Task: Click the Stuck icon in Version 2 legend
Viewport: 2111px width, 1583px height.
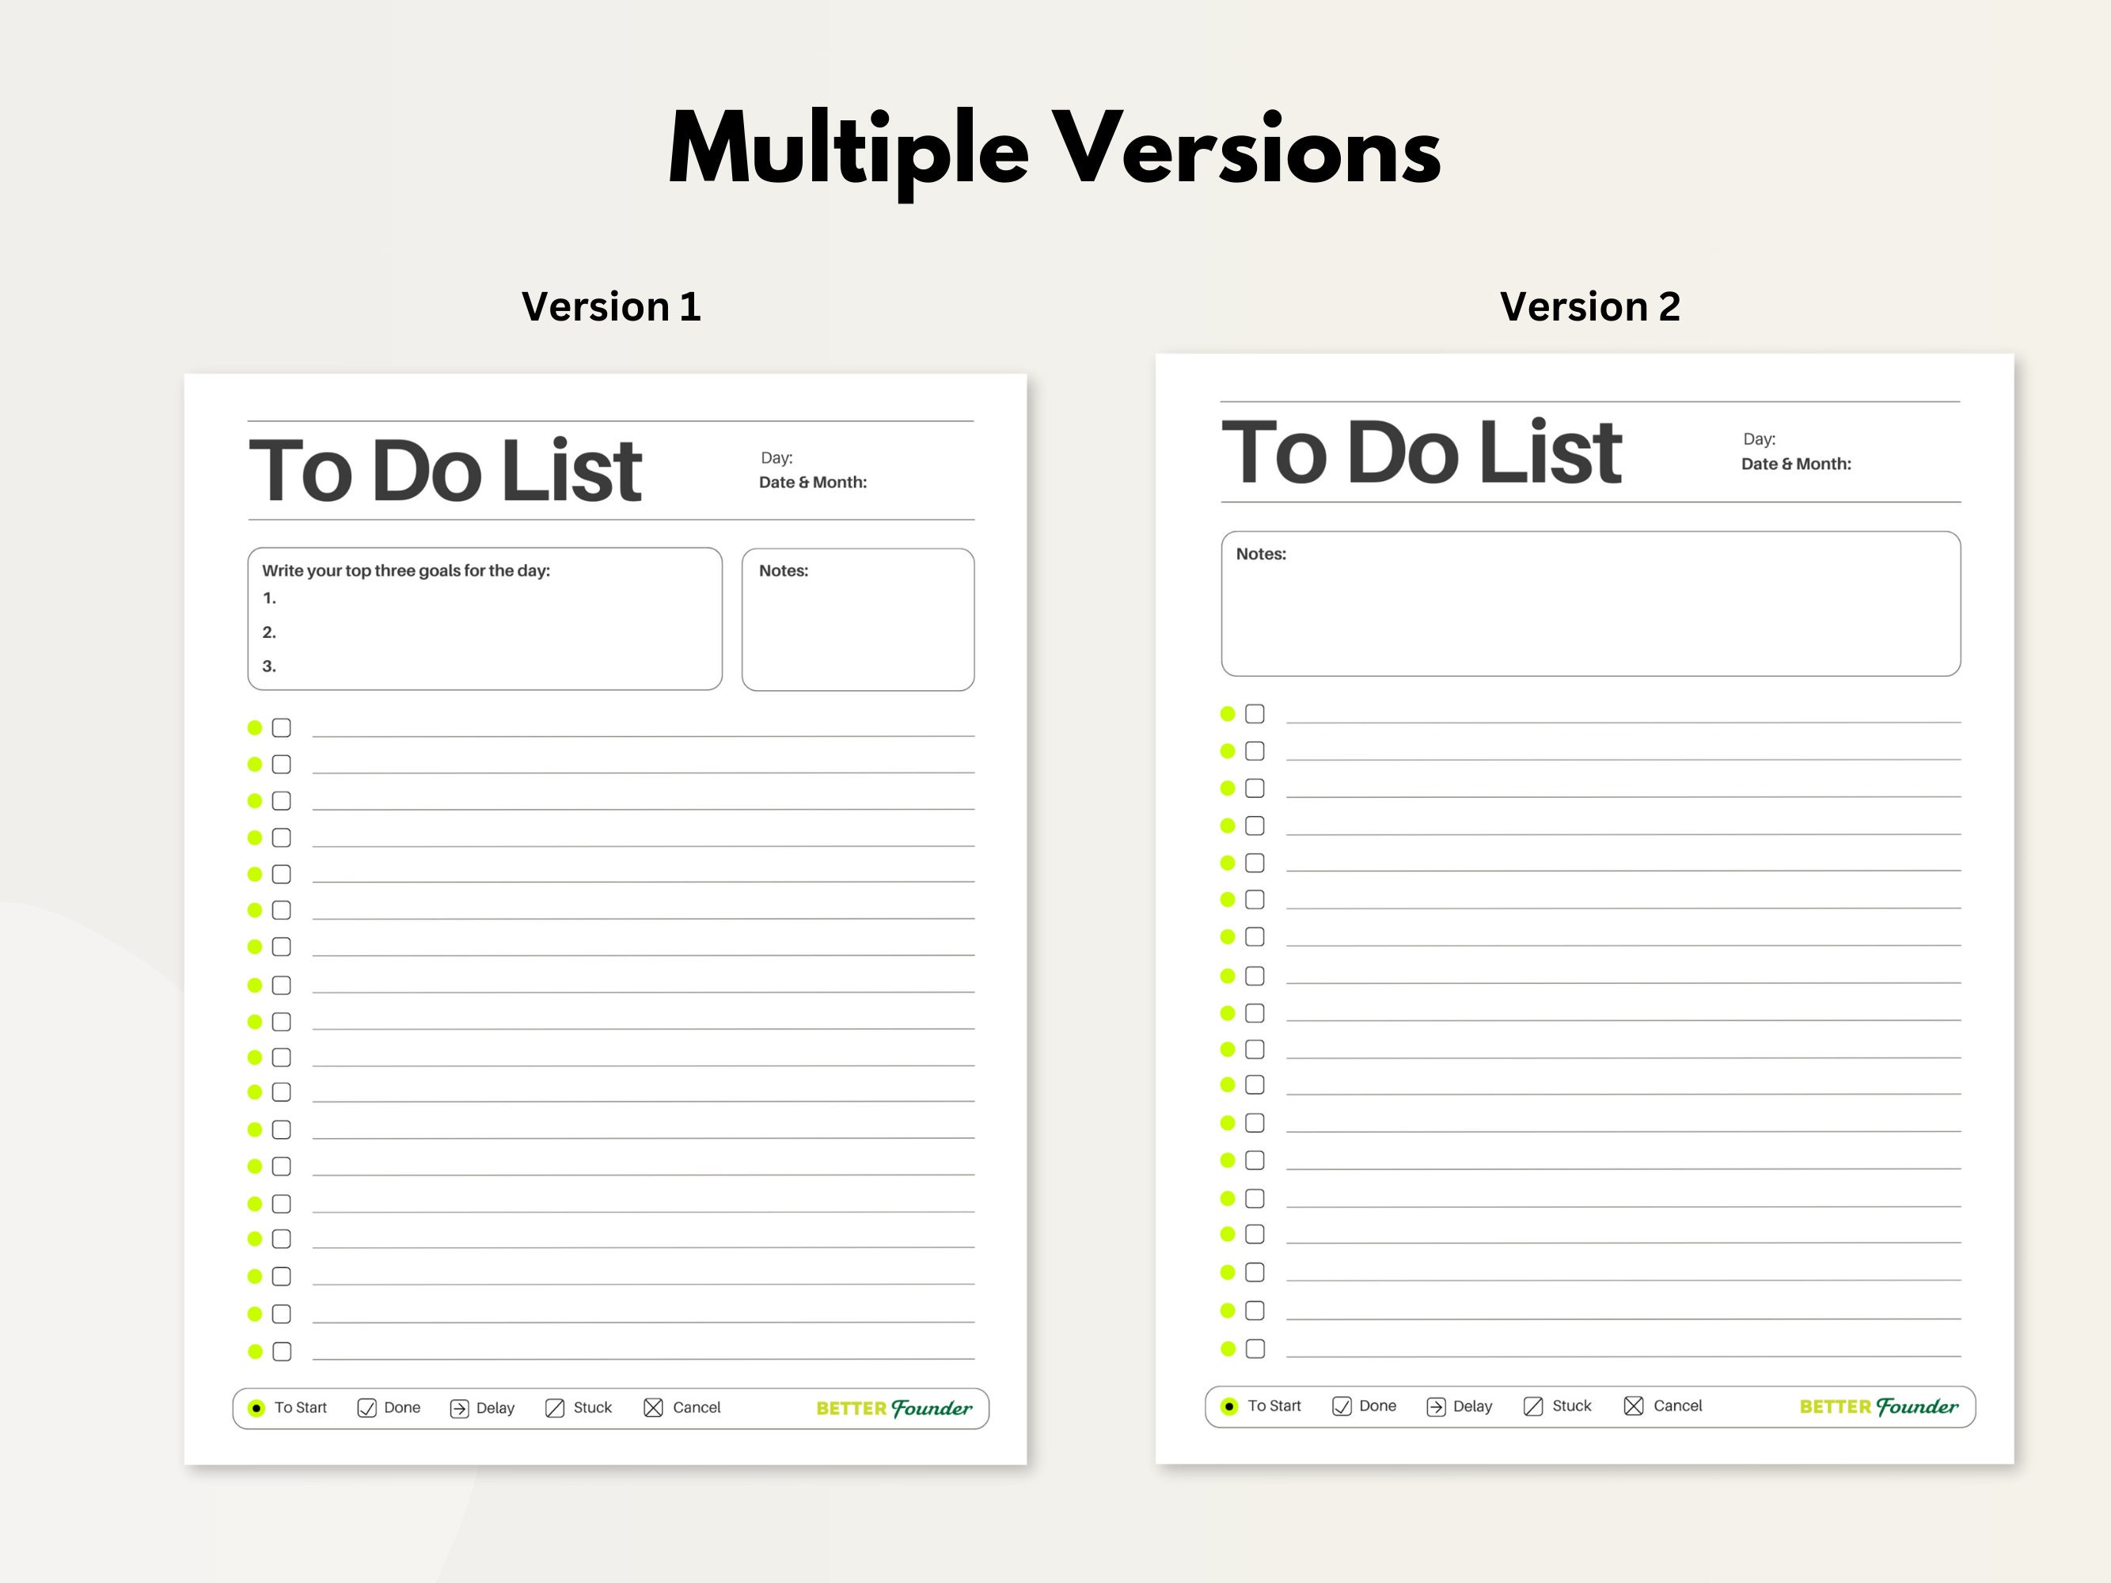Action: [x=1532, y=1406]
